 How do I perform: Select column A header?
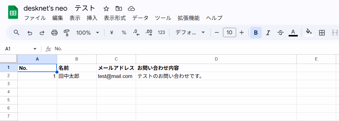pyautogui.click(x=38, y=59)
